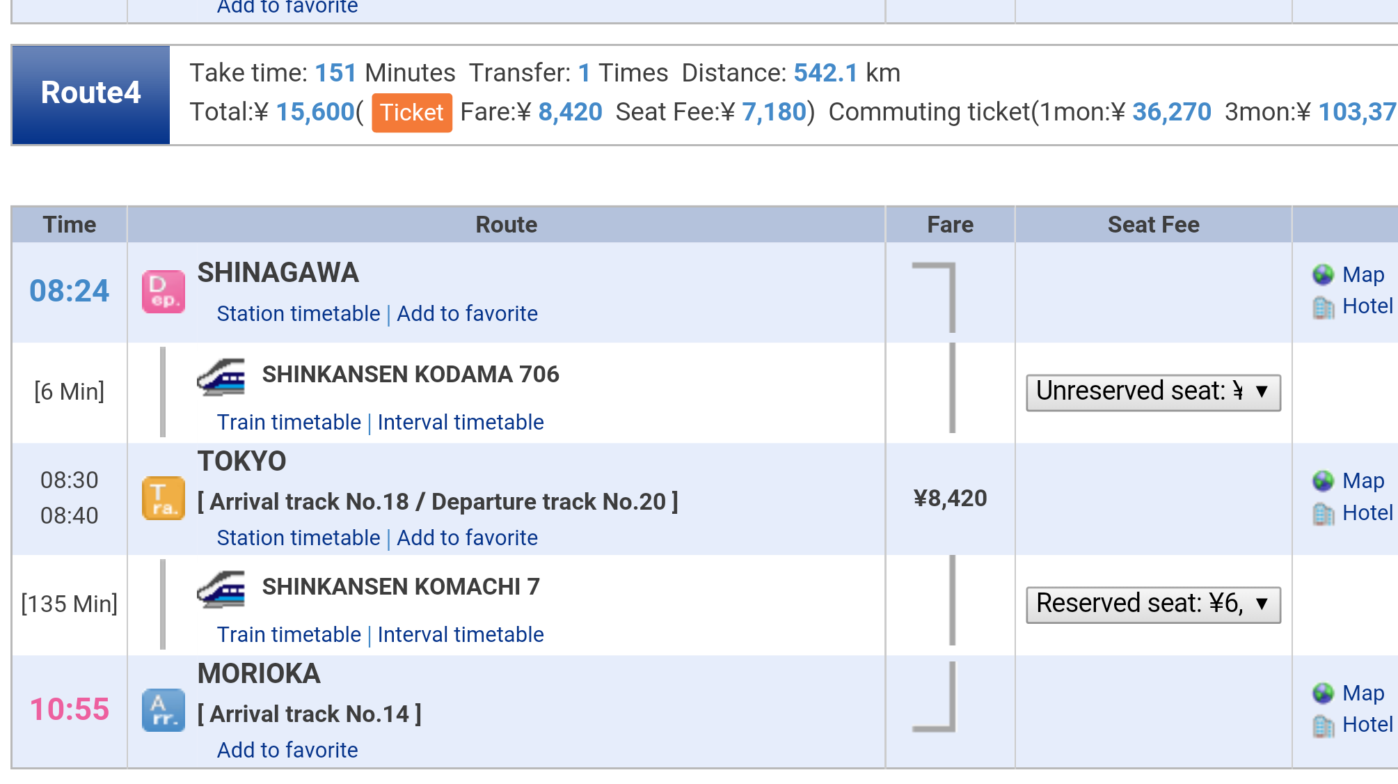
Task: Open the Unreserved seat dropdown for Kodama 706
Action: (x=1153, y=392)
